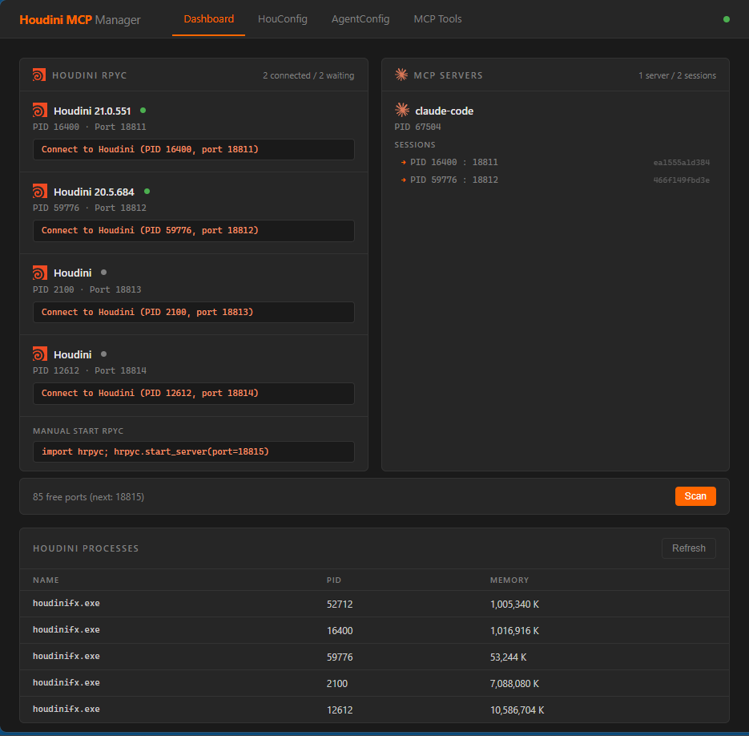Click the 1 server / 2 sessions status text
The height and width of the screenshot is (736, 749).
click(678, 75)
